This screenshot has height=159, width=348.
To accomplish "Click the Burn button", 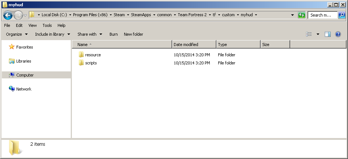I will [x=114, y=34].
